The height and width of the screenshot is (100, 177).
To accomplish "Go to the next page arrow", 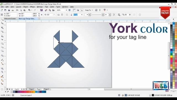I will tap(22, 89).
